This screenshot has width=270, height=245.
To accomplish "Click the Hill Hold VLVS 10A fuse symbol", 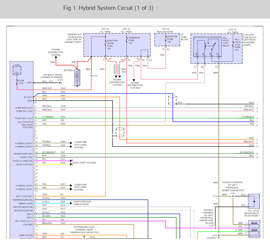I will point(233,44).
